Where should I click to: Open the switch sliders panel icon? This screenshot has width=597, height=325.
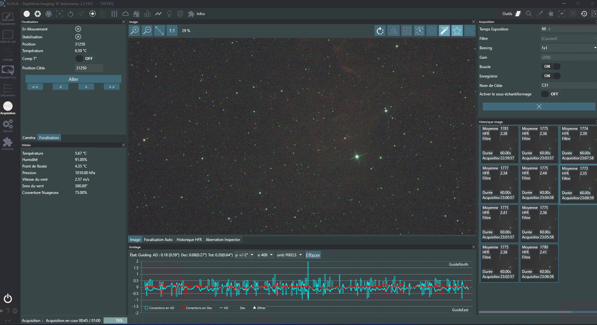115,14
